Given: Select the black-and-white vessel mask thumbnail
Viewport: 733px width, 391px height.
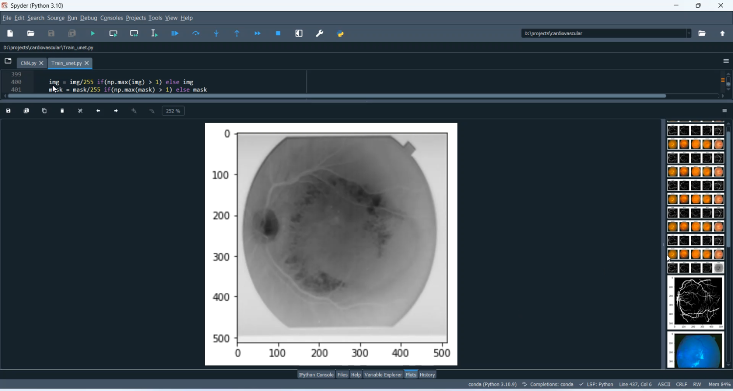Looking at the screenshot, I should [x=696, y=303].
